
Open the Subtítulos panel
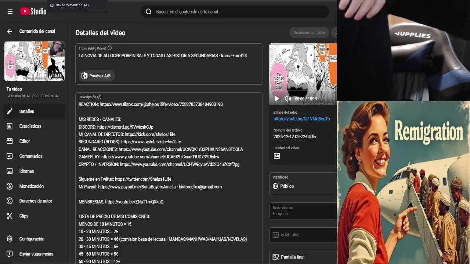point(303,235)
